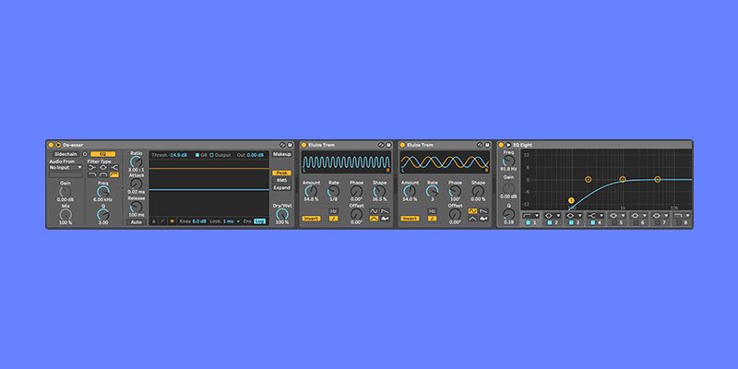Click the Dry/Wet knob
The image size is (738, 369).
[x=282, y=214]
